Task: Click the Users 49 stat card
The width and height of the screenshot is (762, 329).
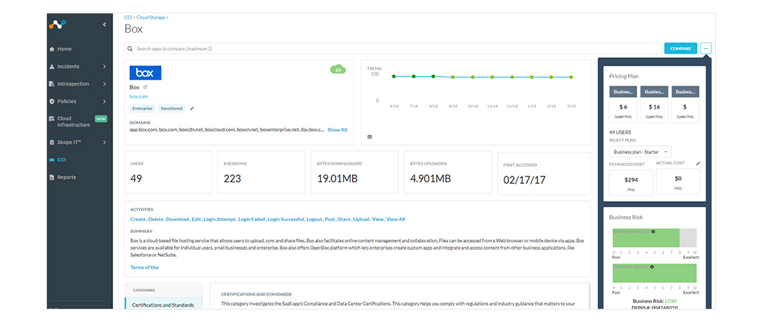Action: coord(168,173)
